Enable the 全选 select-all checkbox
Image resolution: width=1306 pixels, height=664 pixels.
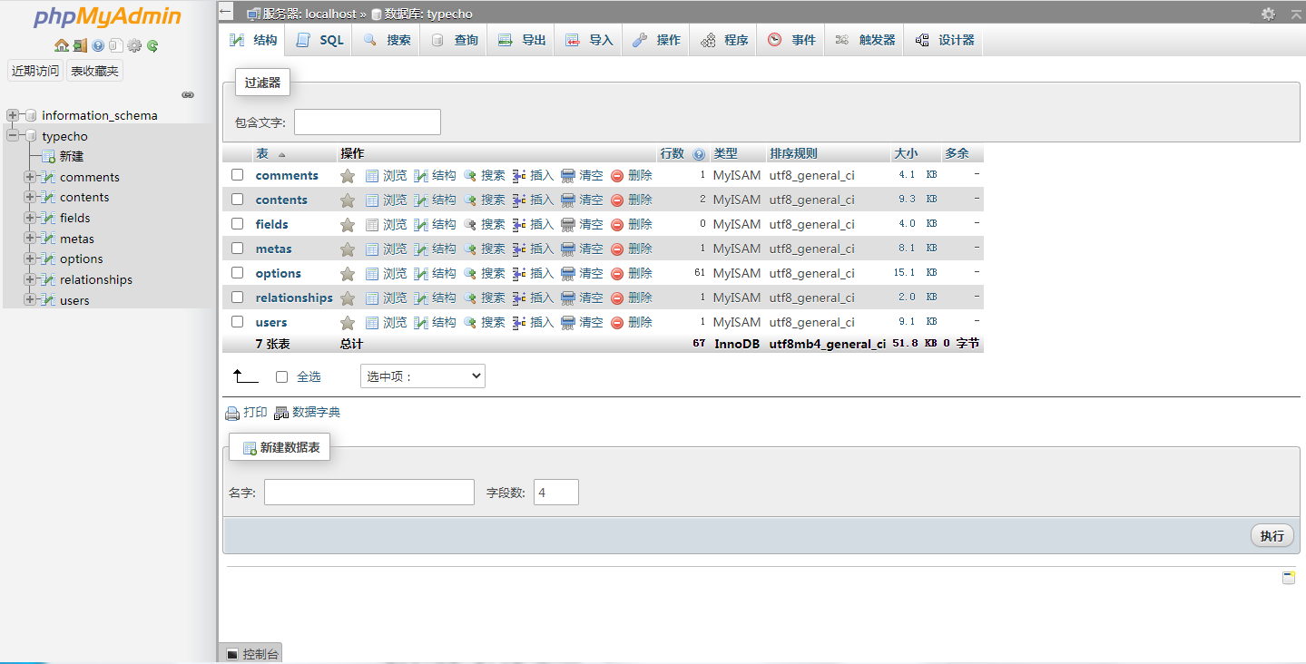tap(281, 376)
